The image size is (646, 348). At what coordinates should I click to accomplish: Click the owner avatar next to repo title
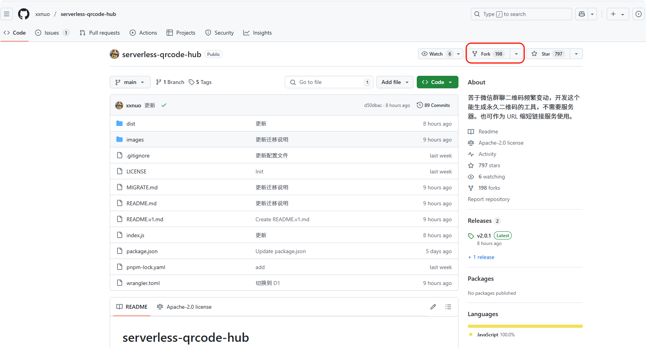coord(114,54)
